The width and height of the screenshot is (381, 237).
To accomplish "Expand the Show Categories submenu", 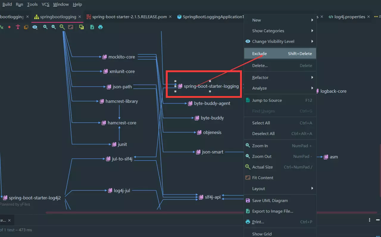I will tap(280, 31).
